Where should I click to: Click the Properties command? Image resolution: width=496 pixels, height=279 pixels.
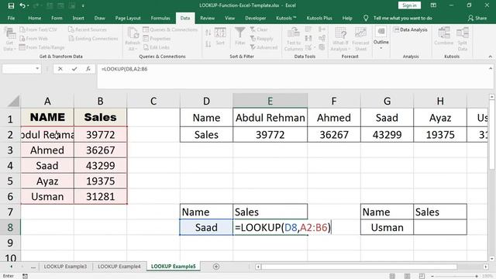(157, 38)
